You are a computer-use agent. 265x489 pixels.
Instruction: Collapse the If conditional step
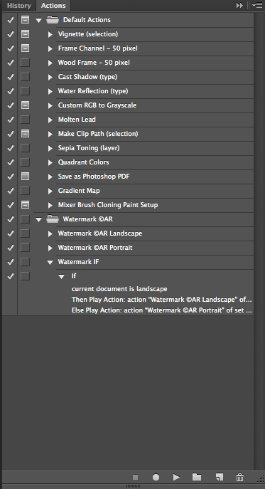[62, 277]
